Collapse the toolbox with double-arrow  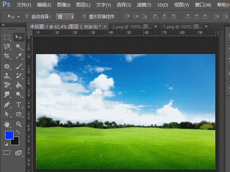tap(3, 25)
